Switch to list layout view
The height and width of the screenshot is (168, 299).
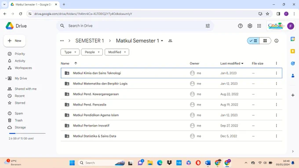click(x=253, y=40)
